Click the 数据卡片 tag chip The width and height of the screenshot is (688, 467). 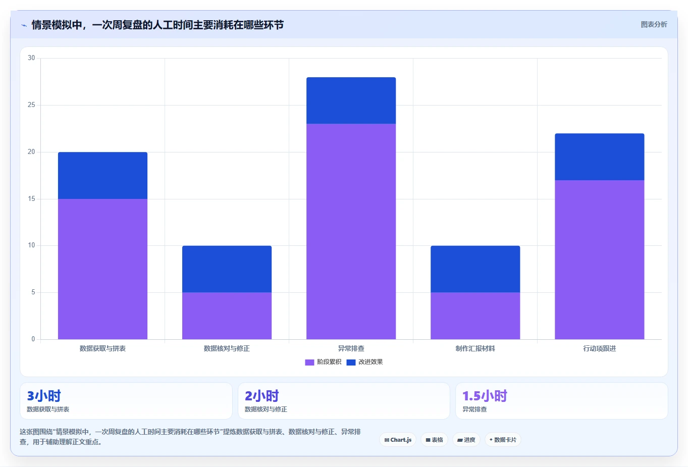point(503,440)
